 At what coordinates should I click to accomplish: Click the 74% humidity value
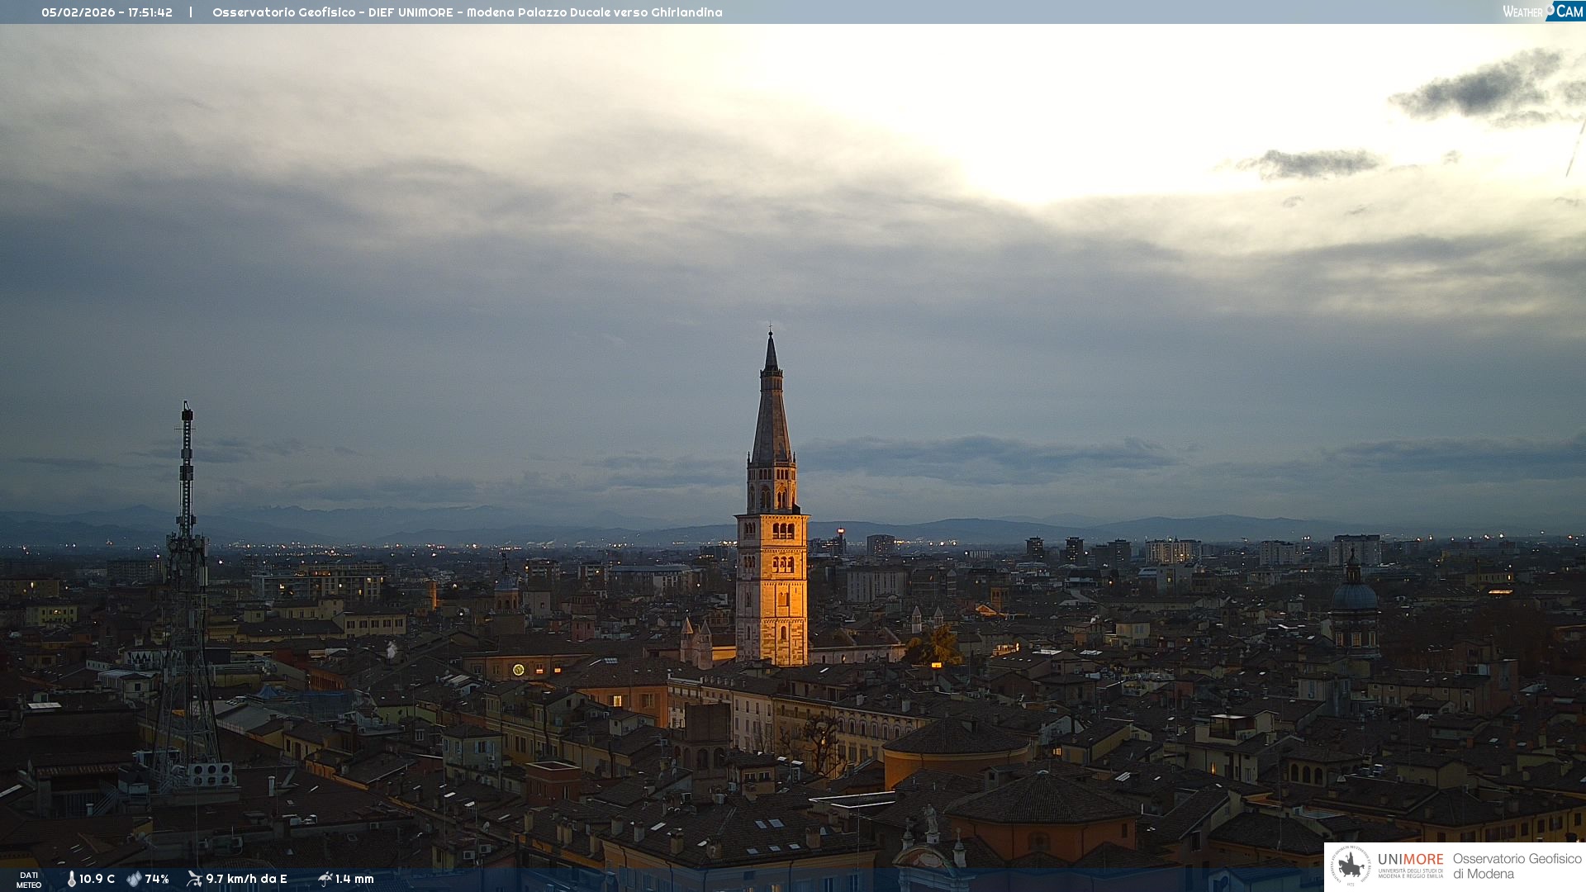tap(157, 879)
